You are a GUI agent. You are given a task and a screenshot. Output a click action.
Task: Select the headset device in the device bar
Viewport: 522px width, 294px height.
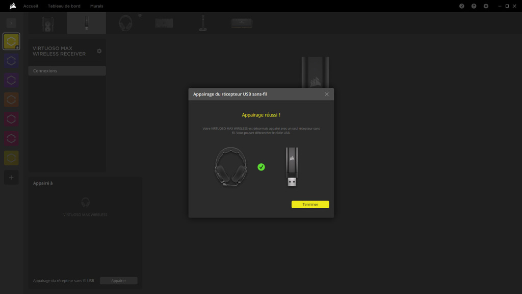(125, 23)
